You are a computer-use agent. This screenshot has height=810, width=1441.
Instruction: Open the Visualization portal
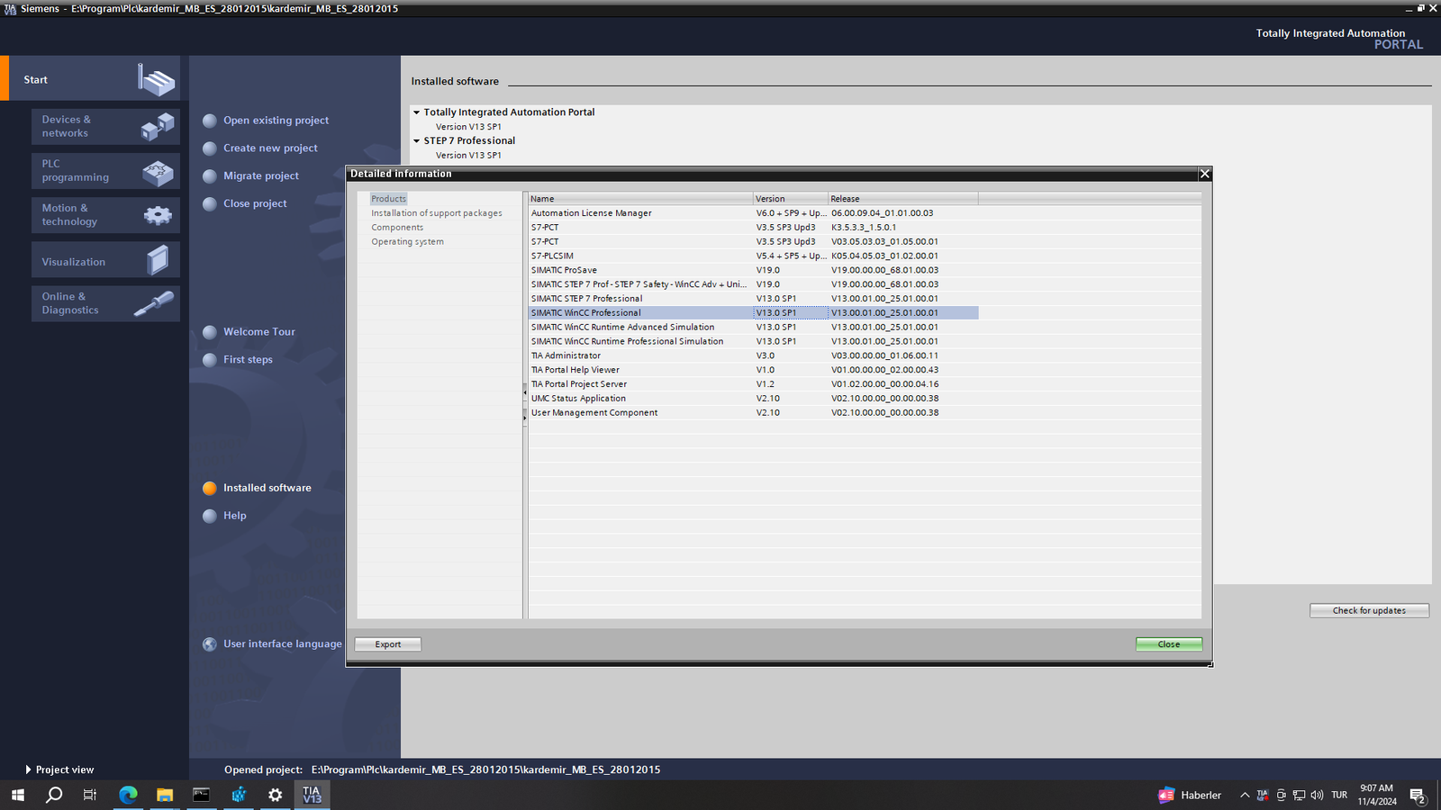pos(105,260)
